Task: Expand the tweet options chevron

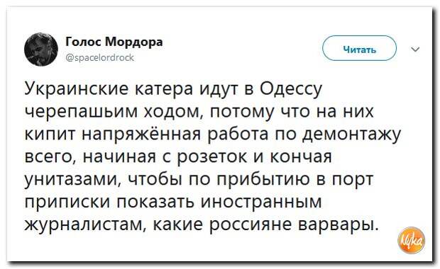Action: pyautogui.click(x=415, y=50)
